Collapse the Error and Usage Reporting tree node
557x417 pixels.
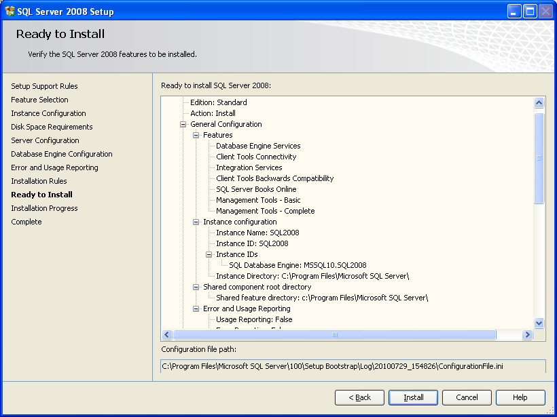pos(196,309)
